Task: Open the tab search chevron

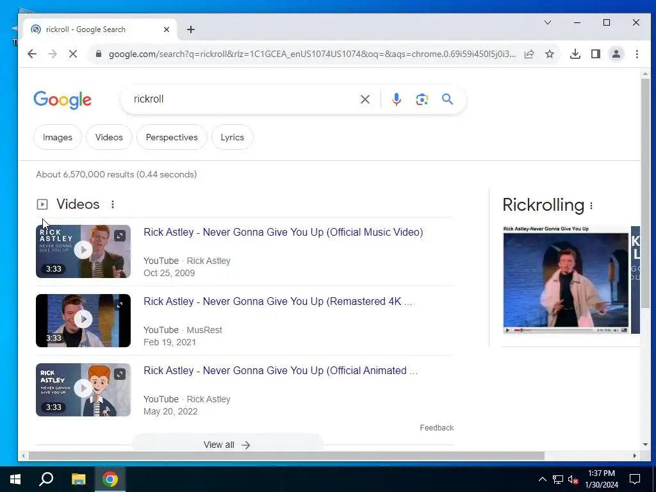Action: tap(548, 22)
